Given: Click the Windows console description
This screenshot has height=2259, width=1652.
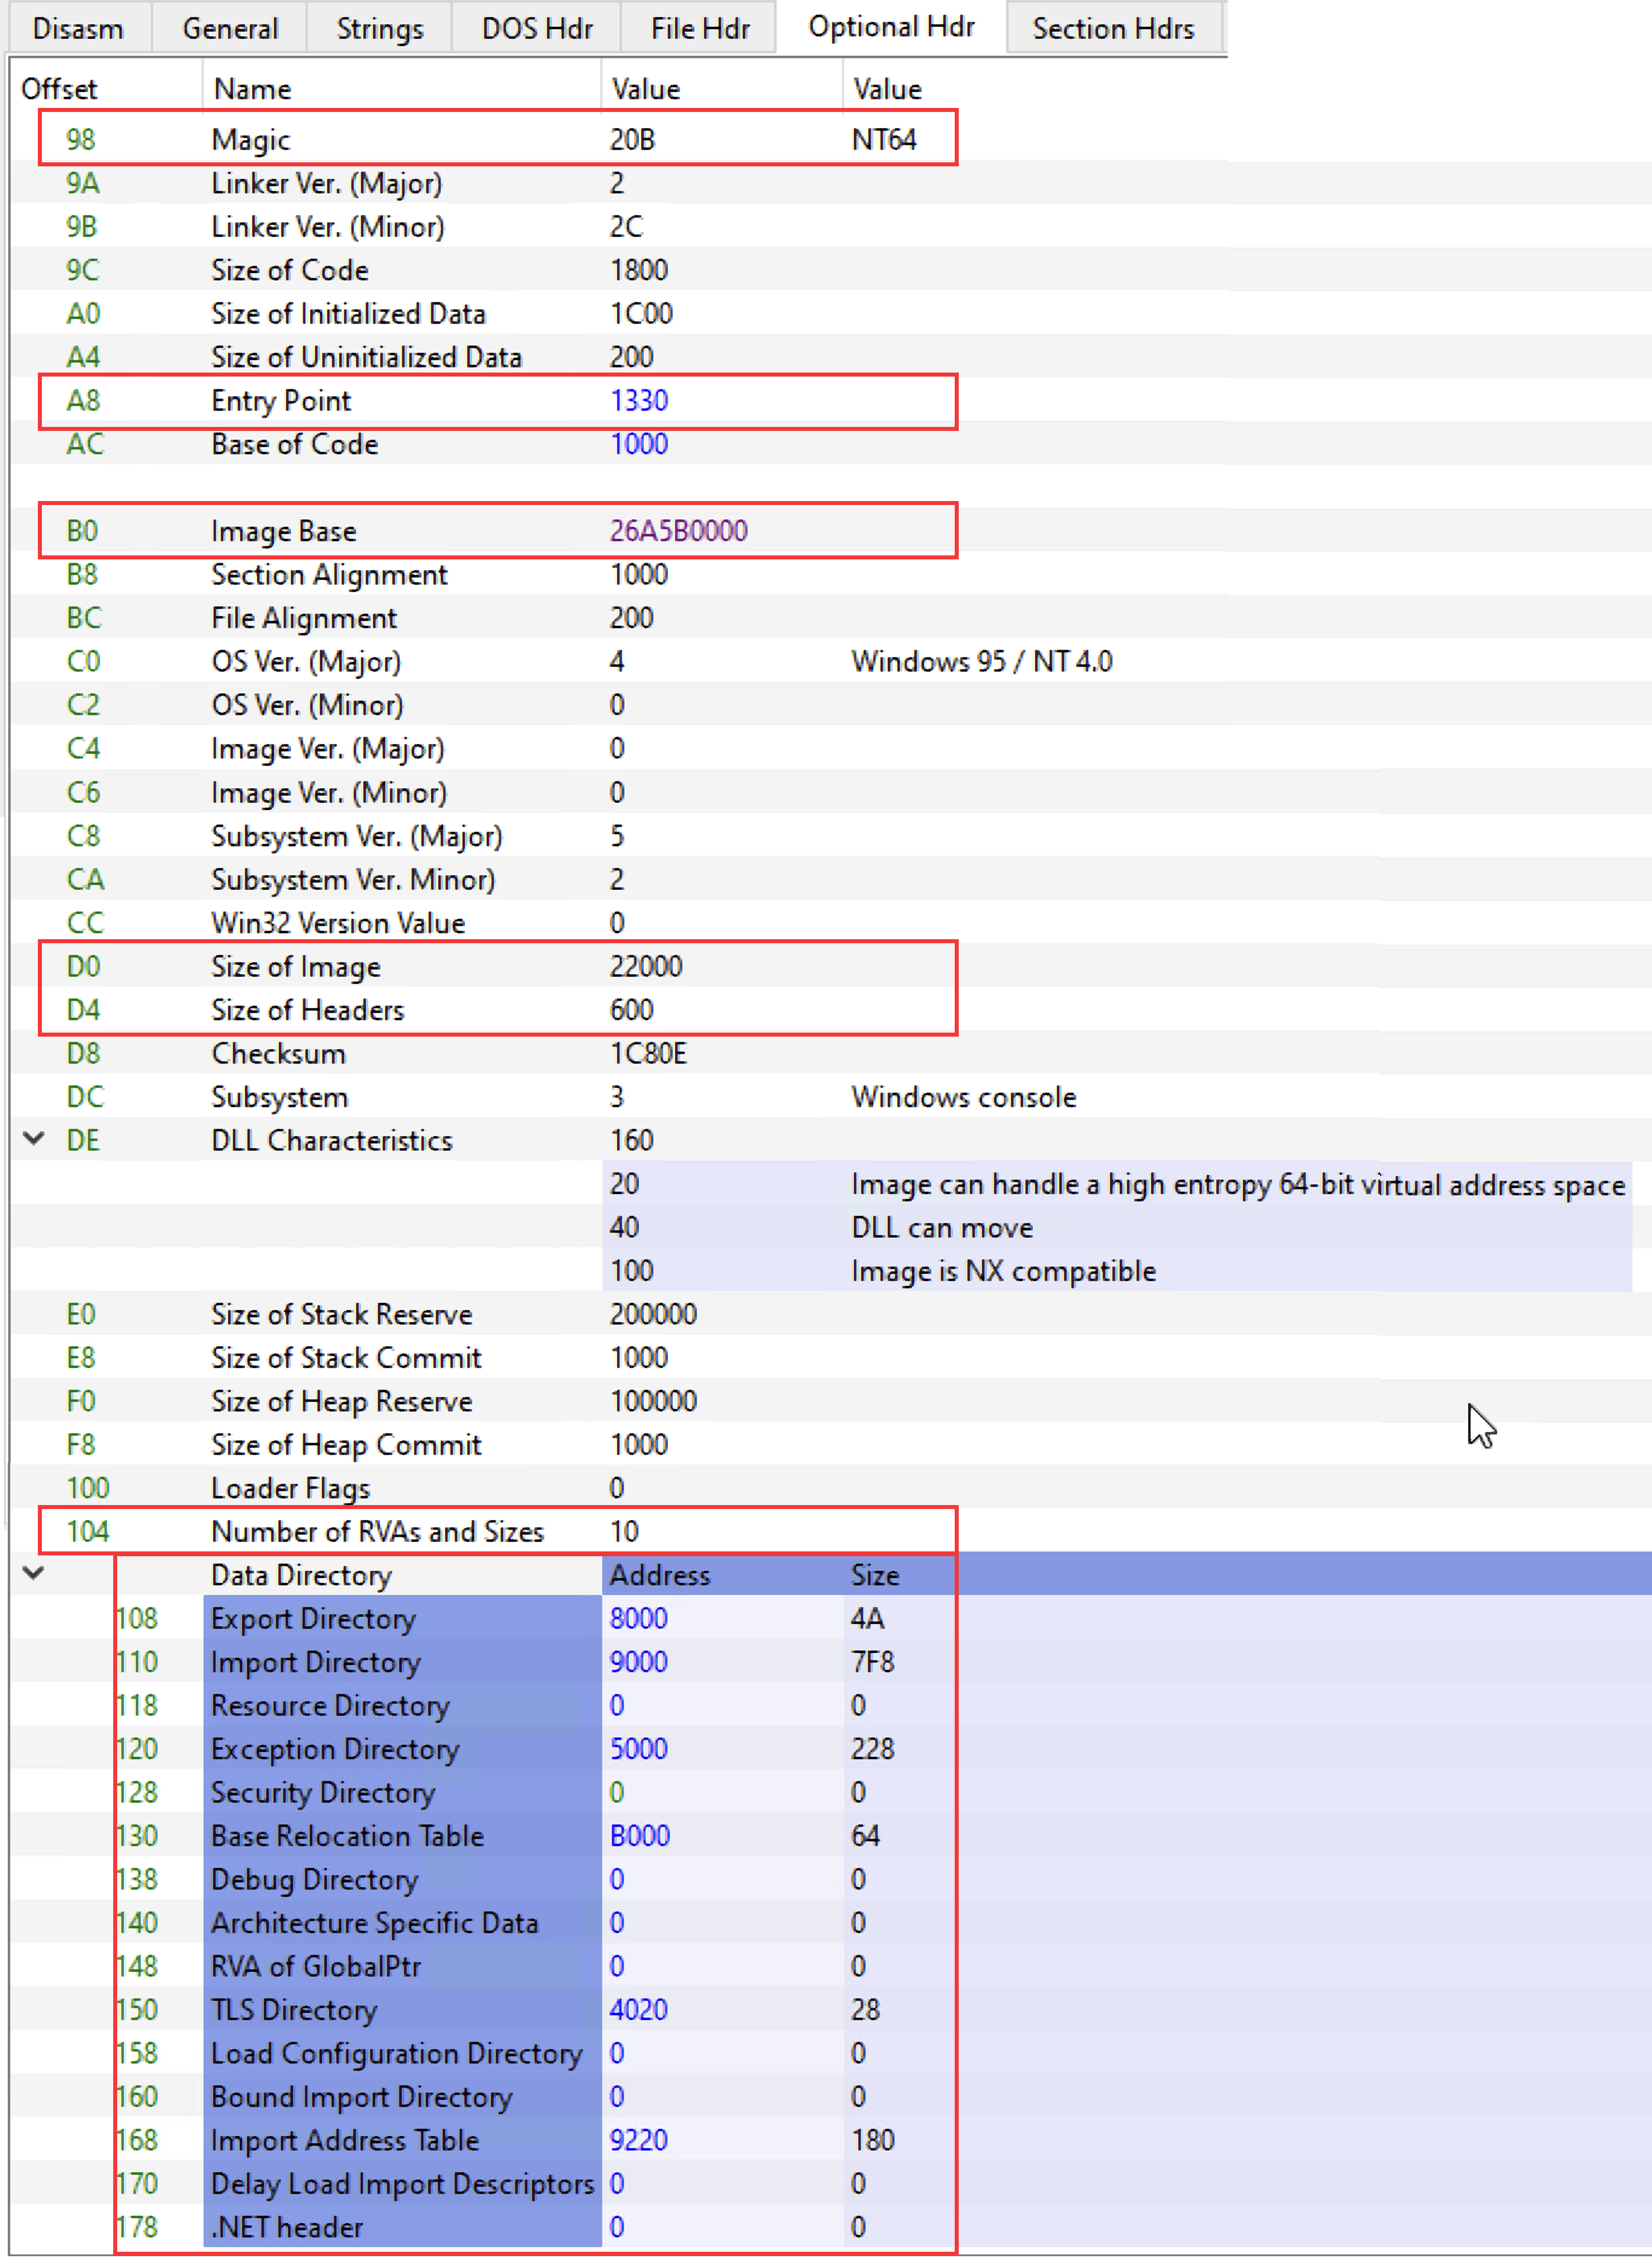Looking at the screenshot, I should pos(963,1097).
